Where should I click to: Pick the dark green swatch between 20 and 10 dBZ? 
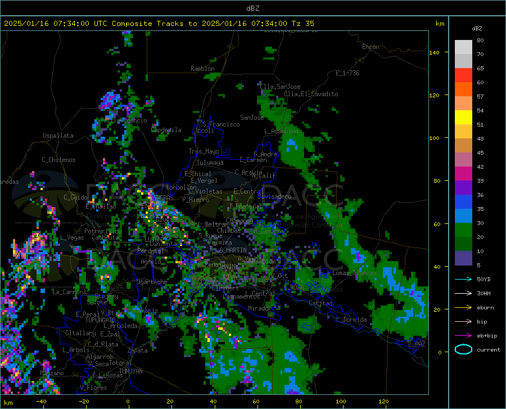click(463, 244)
